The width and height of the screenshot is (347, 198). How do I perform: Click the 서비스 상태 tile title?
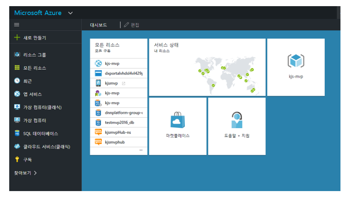(x=166, y=45)
